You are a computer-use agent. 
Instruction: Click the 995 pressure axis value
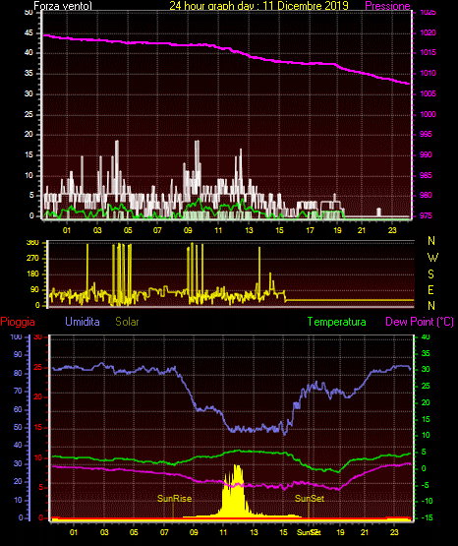tap(426, 134)
